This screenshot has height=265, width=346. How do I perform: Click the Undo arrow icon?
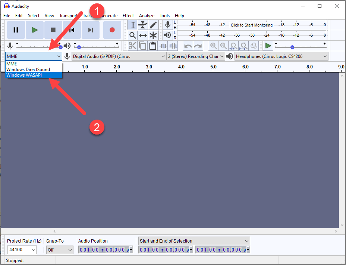188,46
